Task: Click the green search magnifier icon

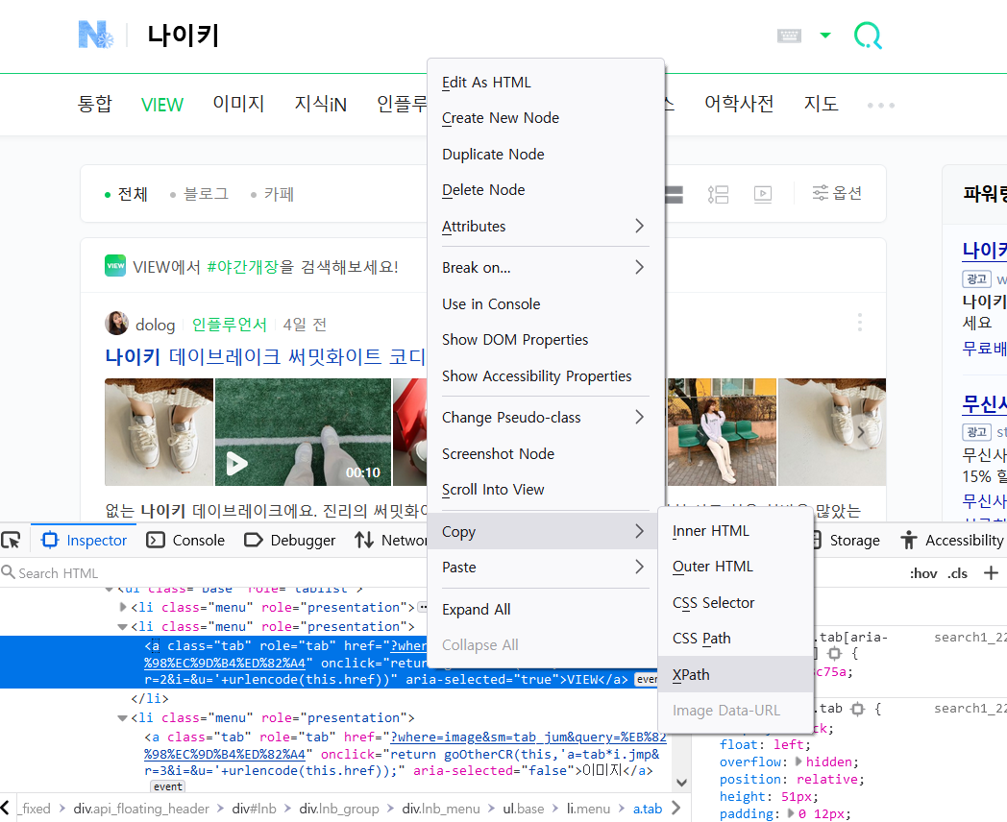Action: pyautogui.click(x=868, y=36)
